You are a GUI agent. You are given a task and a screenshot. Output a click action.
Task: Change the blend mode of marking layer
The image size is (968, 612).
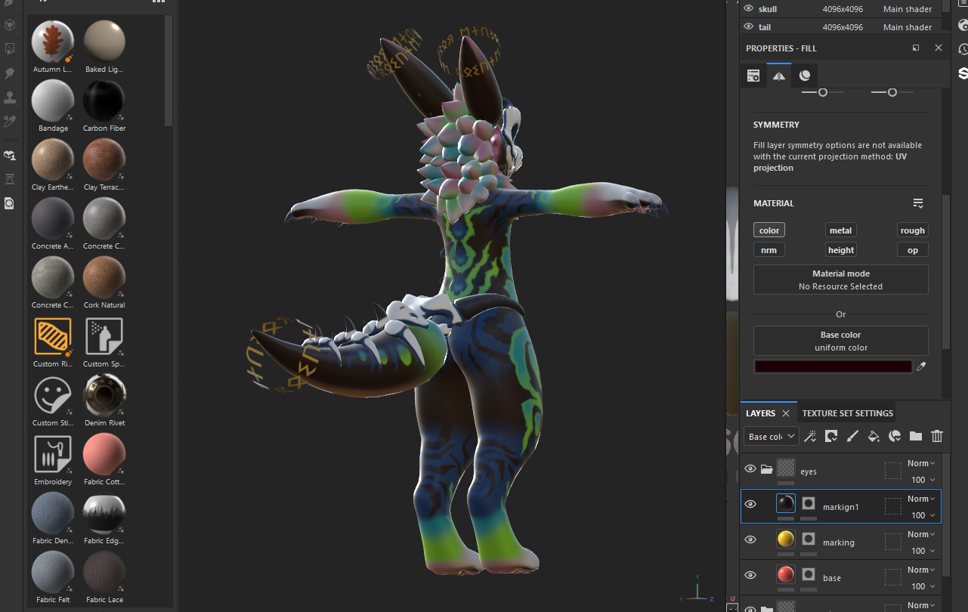[x=922, y=534]
